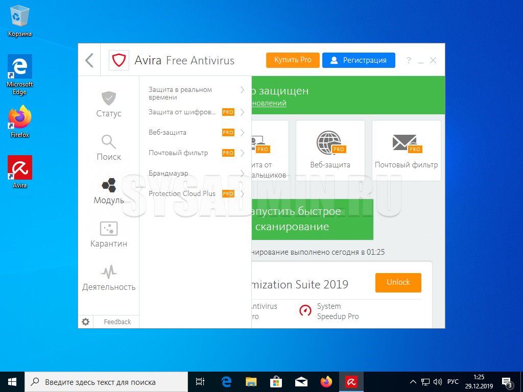Select Веб-защита in the modules menu

tap(168, 133)
